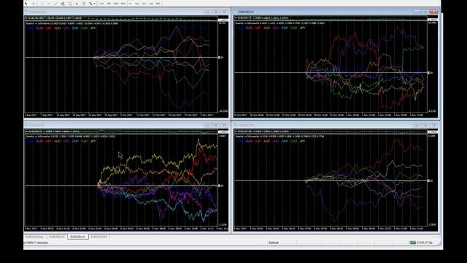
Task: Click JPY legend label in M1 chart
Action: pyautogui.click(x=93, y=141)
